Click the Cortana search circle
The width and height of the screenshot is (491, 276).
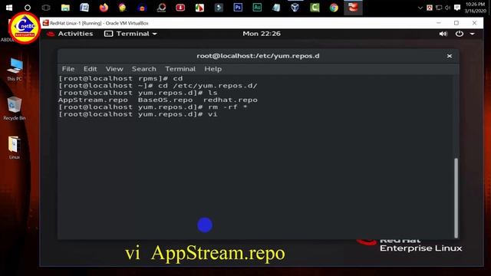[x=28, y=8]
